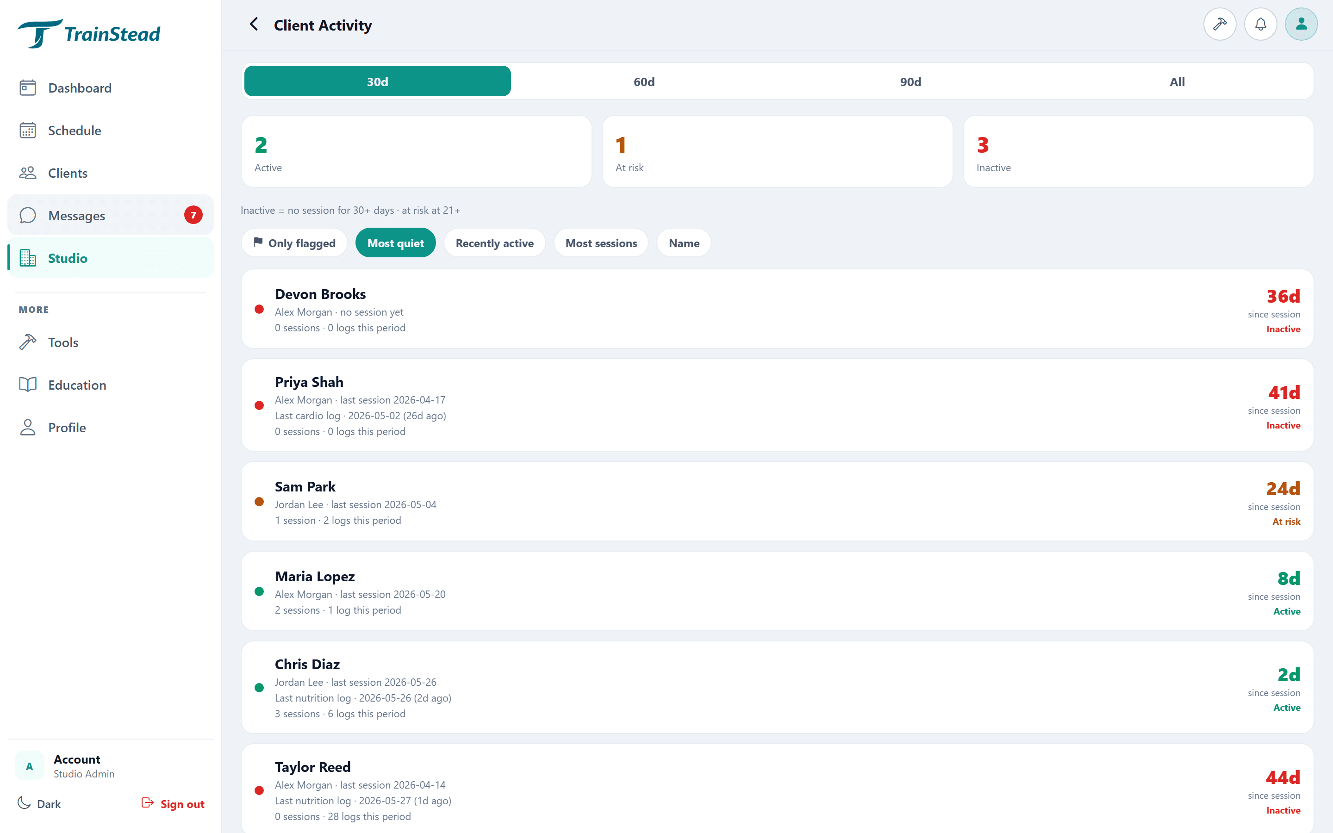The image size is (1333, 833).
Task: Select the 30d period tab
Action: coord(377,81)
